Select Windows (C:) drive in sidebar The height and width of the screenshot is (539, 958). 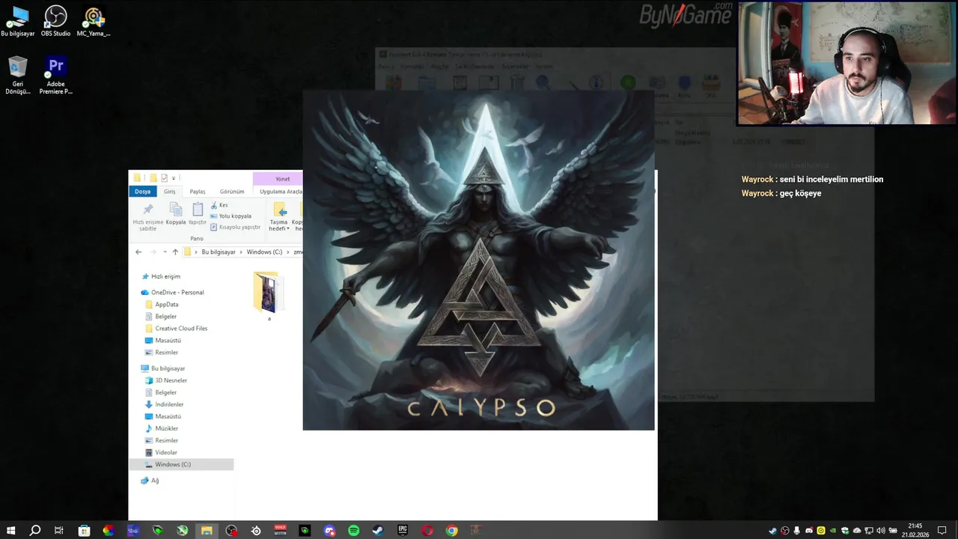pyautogui.click(x=180, y=465)
